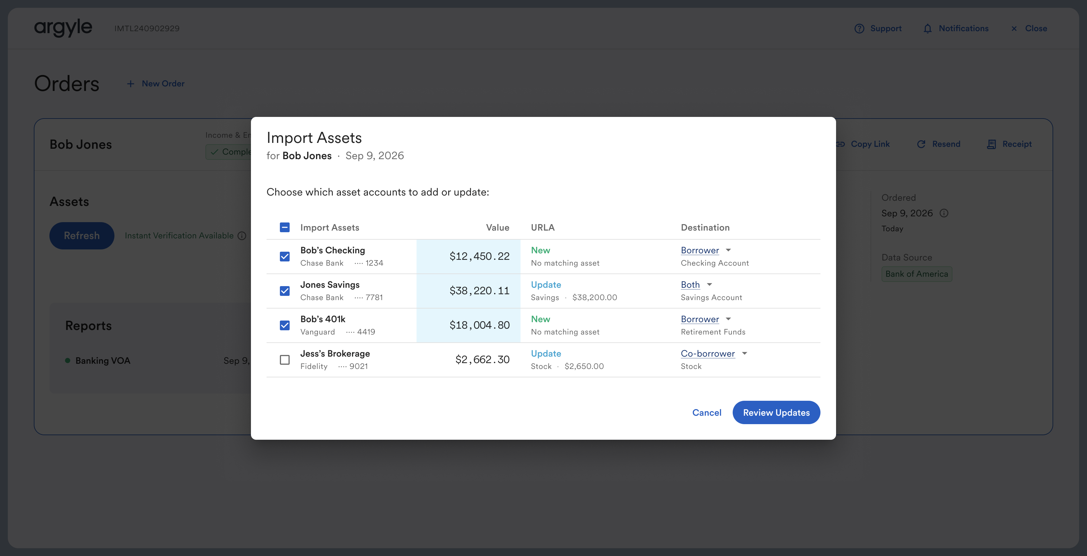Click the Jess's Brokerage account name
This screenshot has height=556, width=1087.
tap(335, 354)
